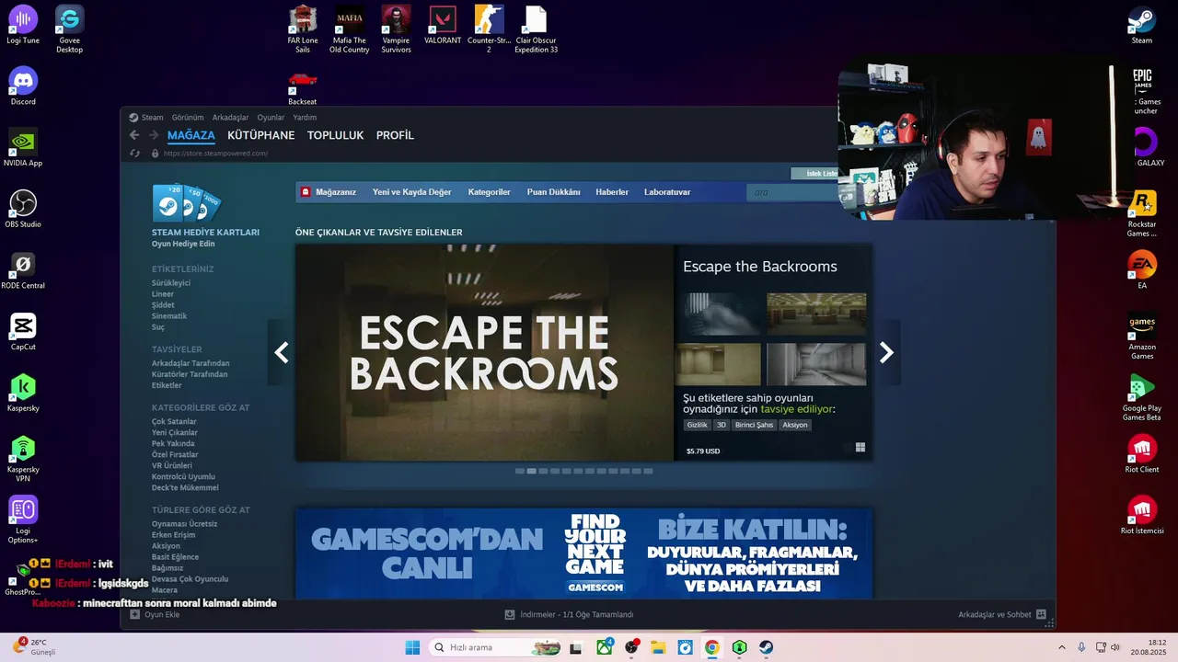Open the Logi Tune desktop icon
Screen dimensions: 1178x662
23,25
